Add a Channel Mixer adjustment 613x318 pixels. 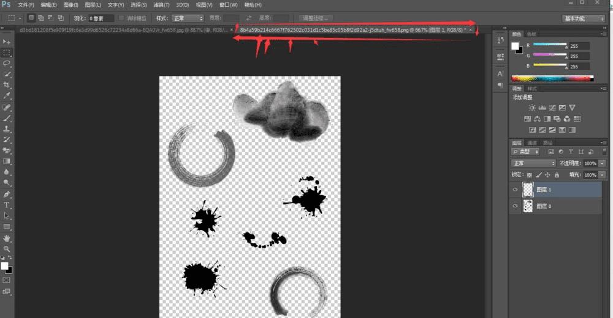point(567,119)
